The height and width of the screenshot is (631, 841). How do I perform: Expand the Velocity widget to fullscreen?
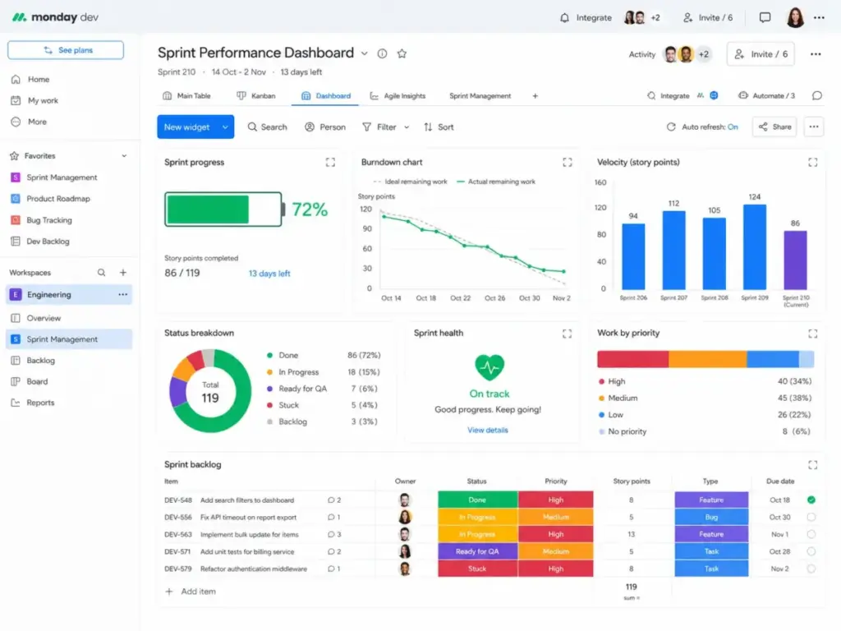point(812,163)
